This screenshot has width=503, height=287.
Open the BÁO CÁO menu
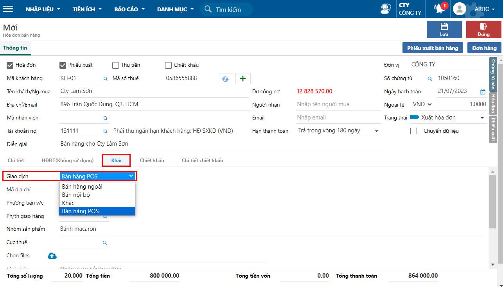pos(129,9)
